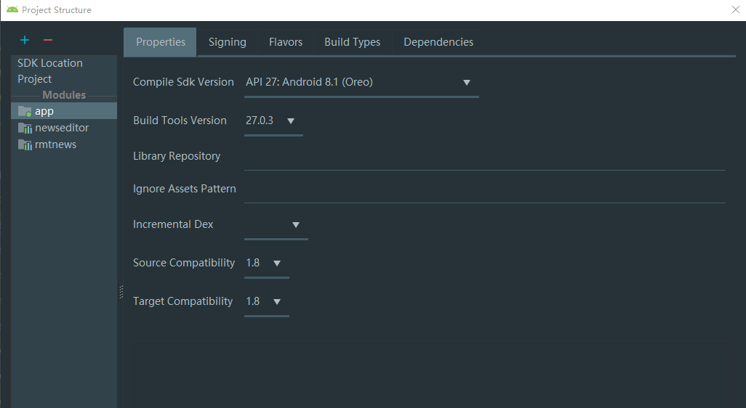Image resolution: width=746 pixels, height=408 pixels.
Task: Switch to the Flavors tab
Action: pyautogui.click(x=286, y=42)
